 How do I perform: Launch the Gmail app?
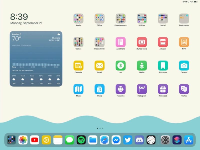99,65
